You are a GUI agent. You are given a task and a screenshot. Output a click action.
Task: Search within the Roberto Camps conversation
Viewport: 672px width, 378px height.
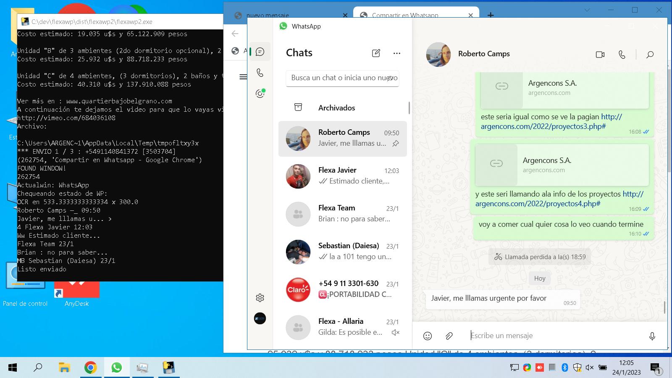(x=650, y=55)
